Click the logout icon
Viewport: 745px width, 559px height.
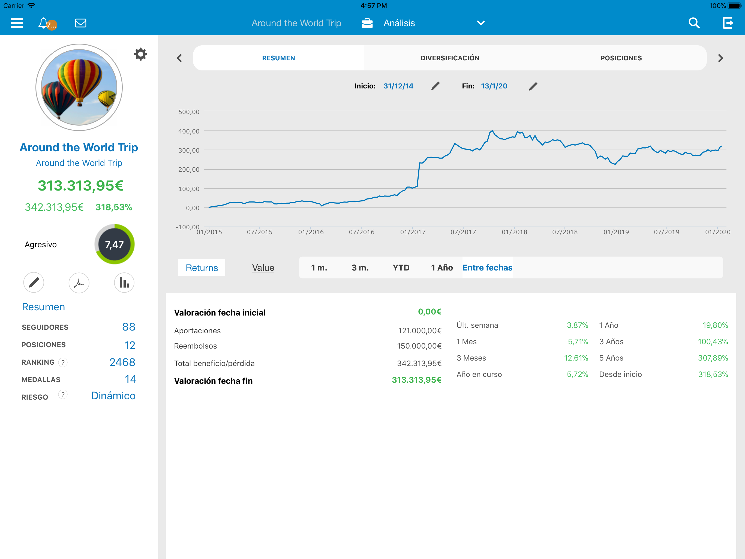tap(728, 23)
